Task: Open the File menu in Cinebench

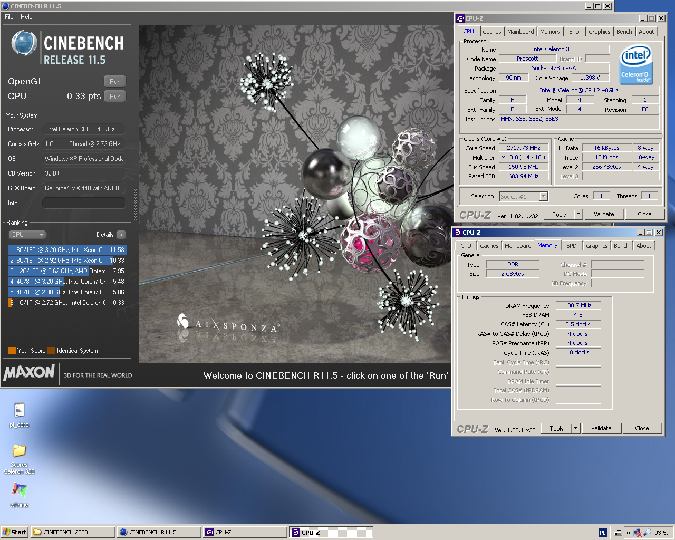Action: click(x=9, y=17)
